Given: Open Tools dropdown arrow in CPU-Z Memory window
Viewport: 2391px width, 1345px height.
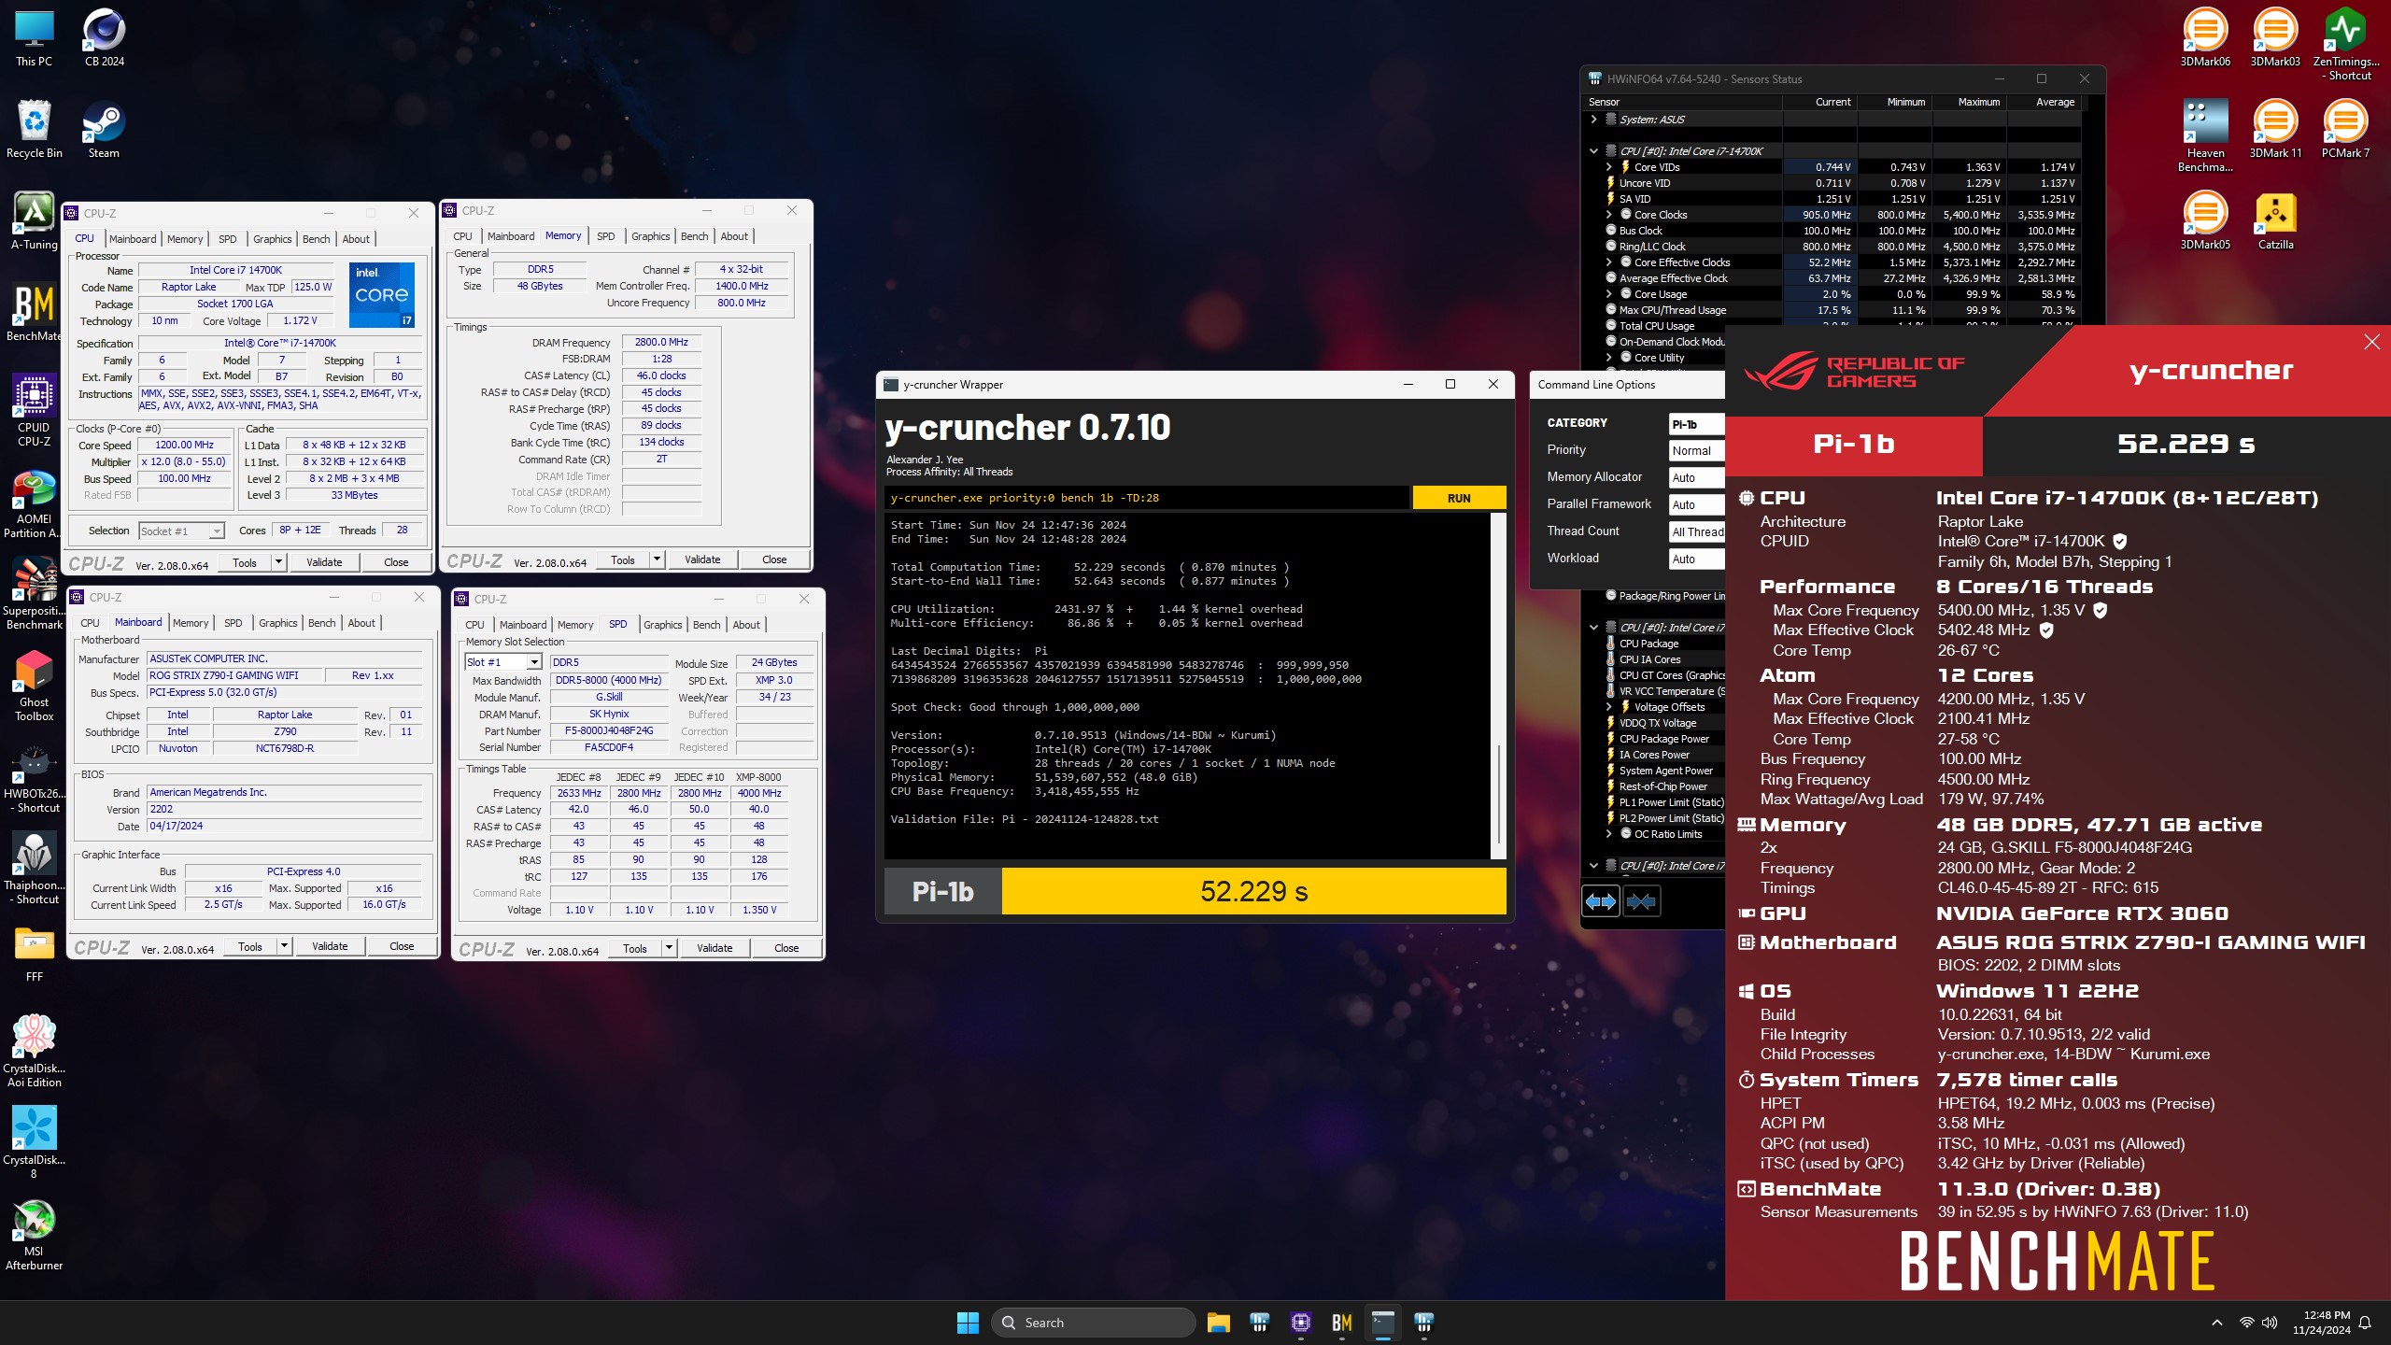Looking at the screenshot, I should [x=657, y=559].
